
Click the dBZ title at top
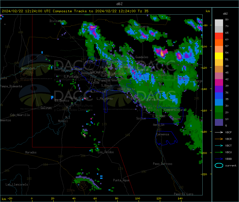119,4
